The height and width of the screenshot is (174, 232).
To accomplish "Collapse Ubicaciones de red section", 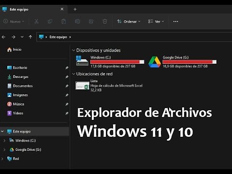I will [x=73, y=74].
